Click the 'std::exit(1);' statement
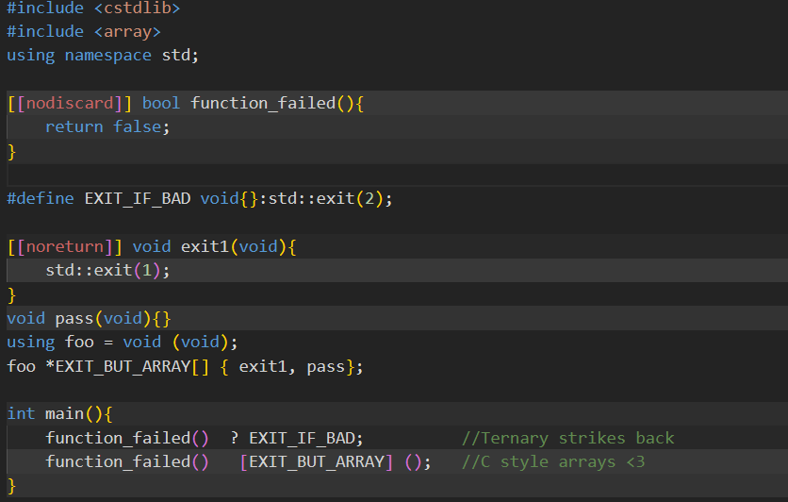 point(108,270)
